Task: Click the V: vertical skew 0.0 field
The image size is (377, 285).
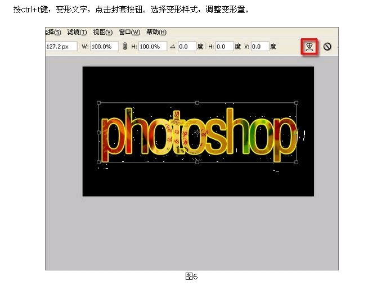Action: pos(260,46)
